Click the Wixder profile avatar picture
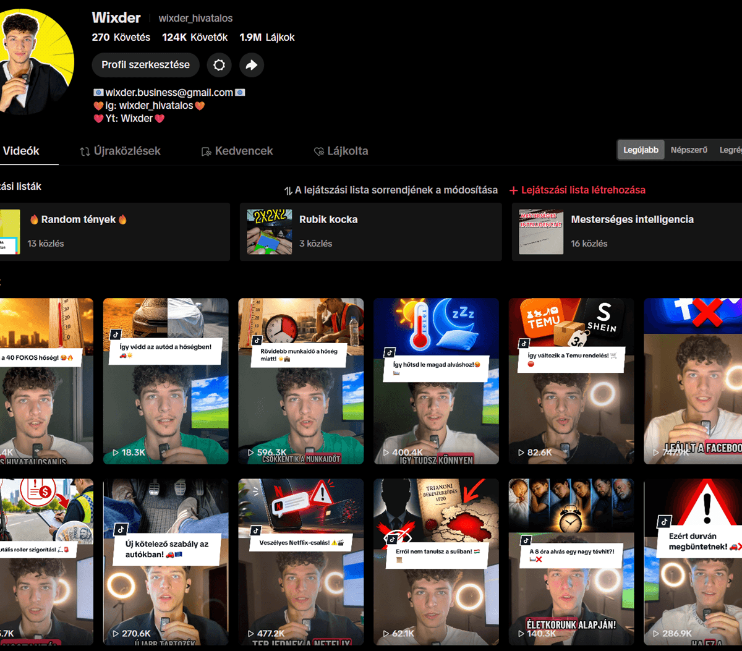Viewport: 742px width, 651px height. pos(36,62)
